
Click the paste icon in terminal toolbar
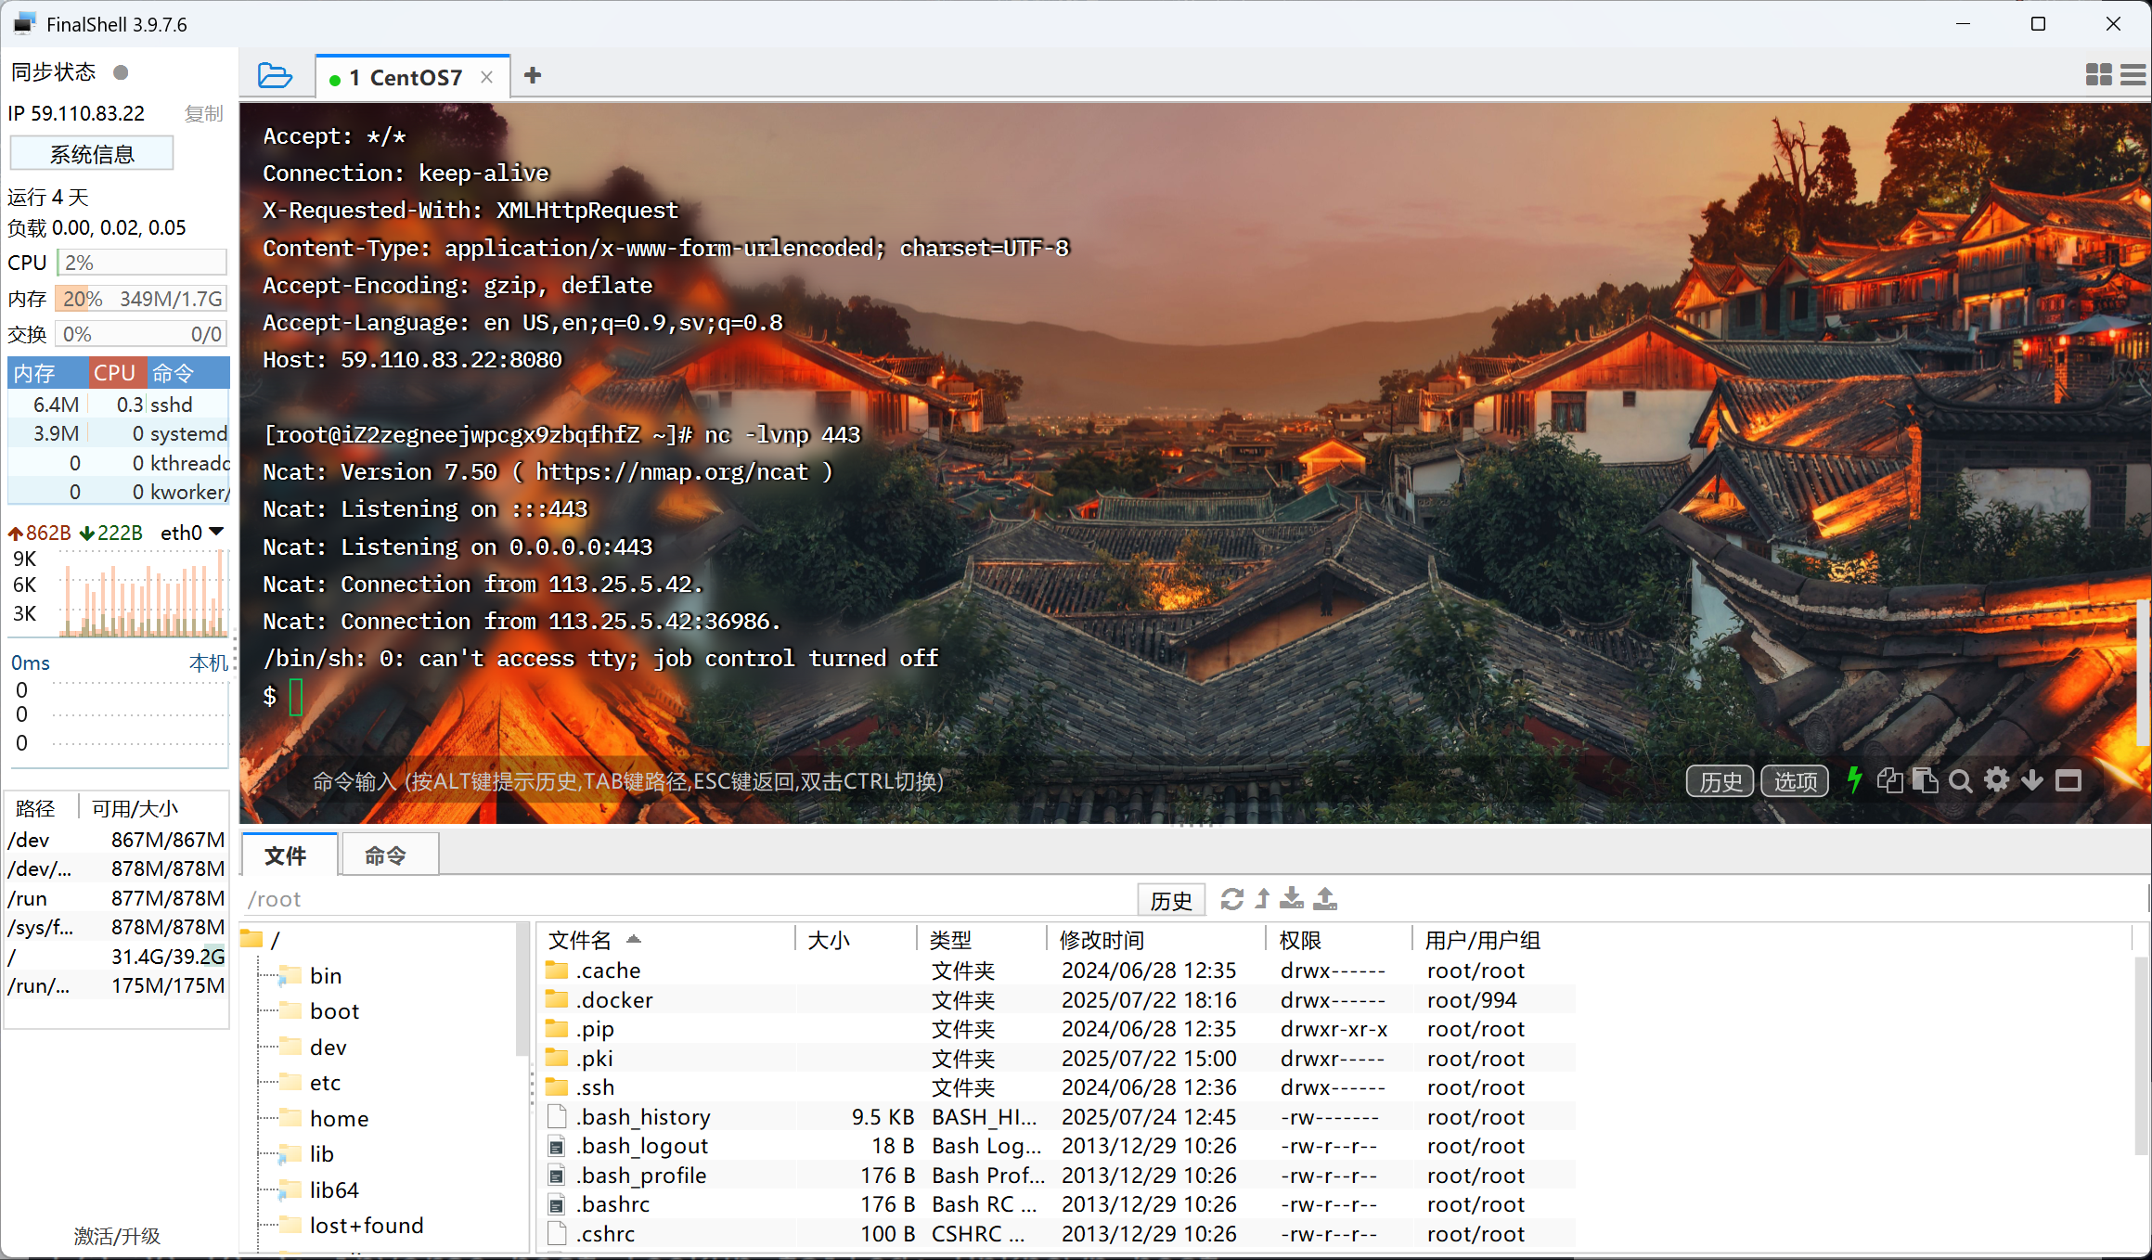click(x=1926, y=780)
